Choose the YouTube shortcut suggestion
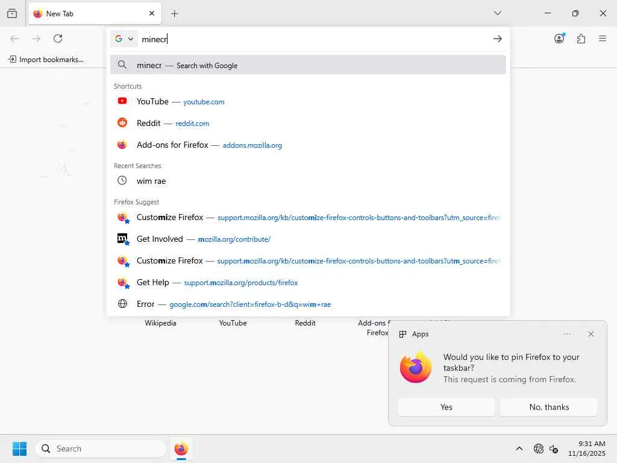 click(308, 101)
